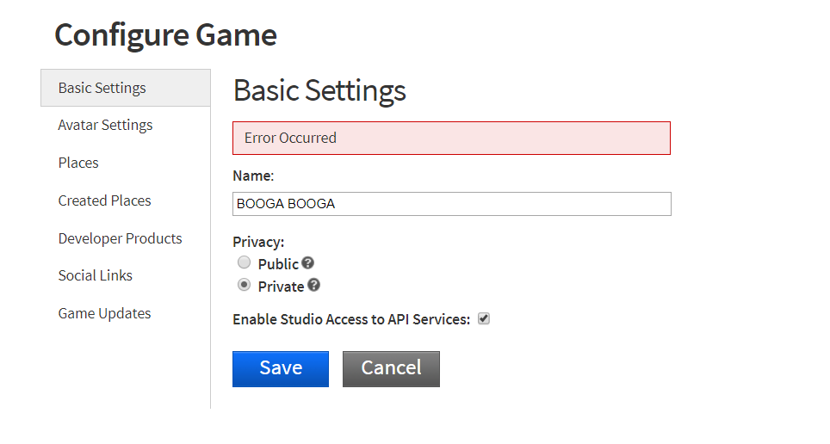
Task: Click the Enable Studio Access label text
Action: coord(351,319)
